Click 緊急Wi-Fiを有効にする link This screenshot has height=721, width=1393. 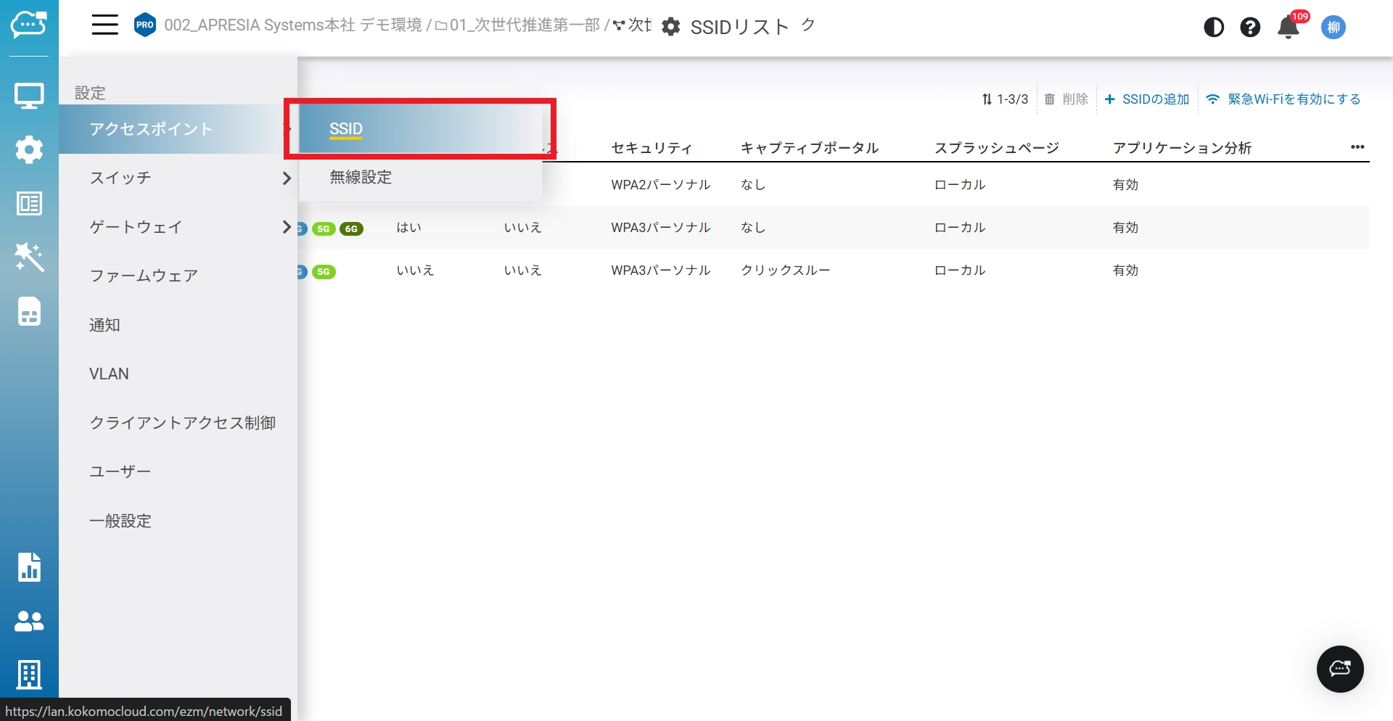pyautogui.click(x=1283, y=99)
